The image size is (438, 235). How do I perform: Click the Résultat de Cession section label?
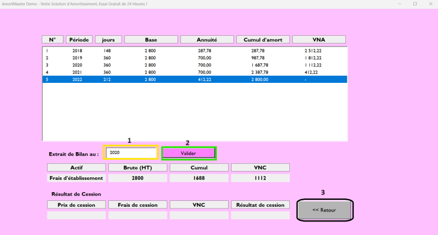76,194
